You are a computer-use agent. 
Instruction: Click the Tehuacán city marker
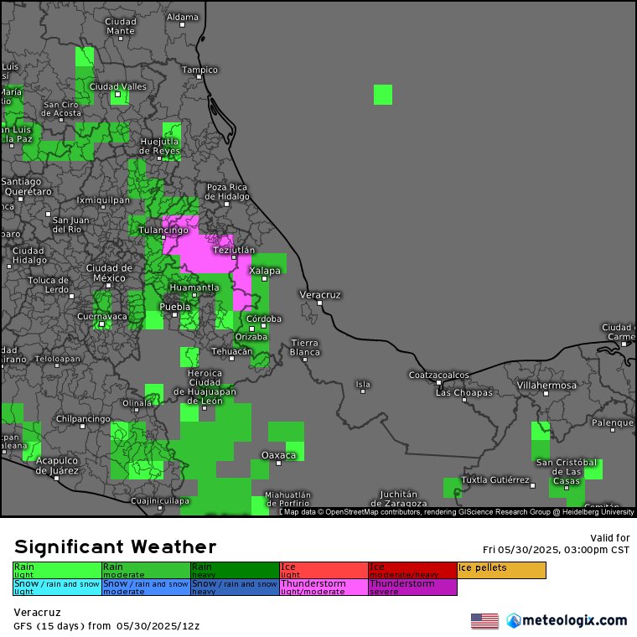[231, 359]
